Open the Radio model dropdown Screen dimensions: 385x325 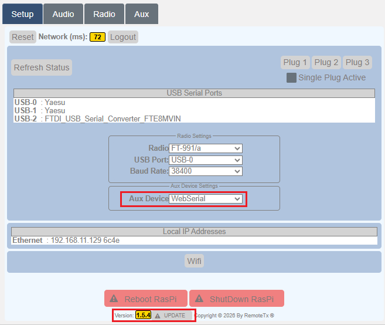pyautogui.click(x=206, y=148)
